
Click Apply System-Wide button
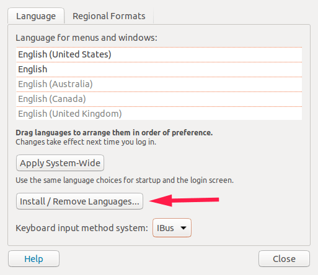[x=60, y=163]
